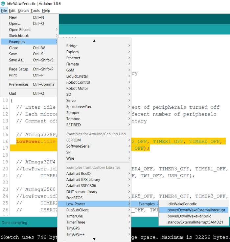Open the Servo examples submenu

(94, 100)
